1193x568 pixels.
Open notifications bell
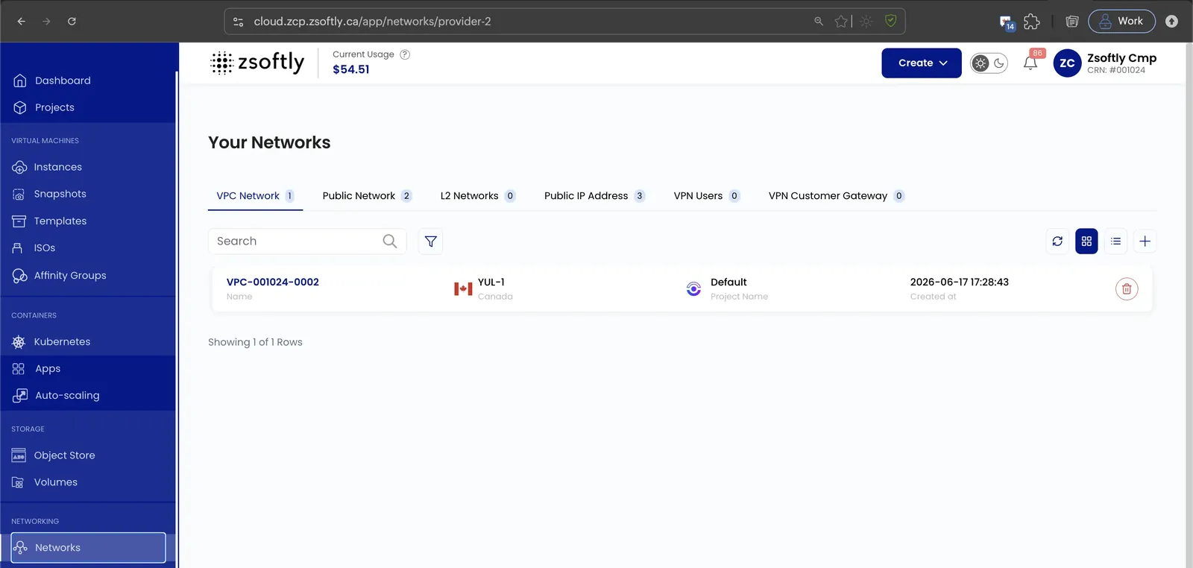[1030, 63]
